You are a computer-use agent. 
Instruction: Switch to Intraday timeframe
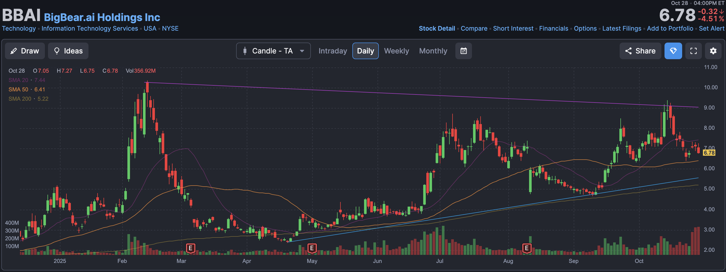point(333,51)
